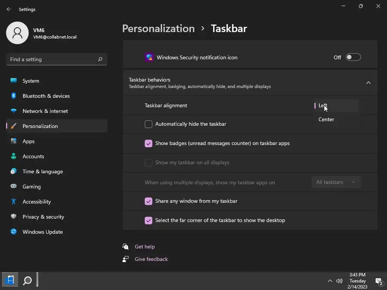
Task: Click the Apps icon in sidebar
Action: [x=14, y=141]
